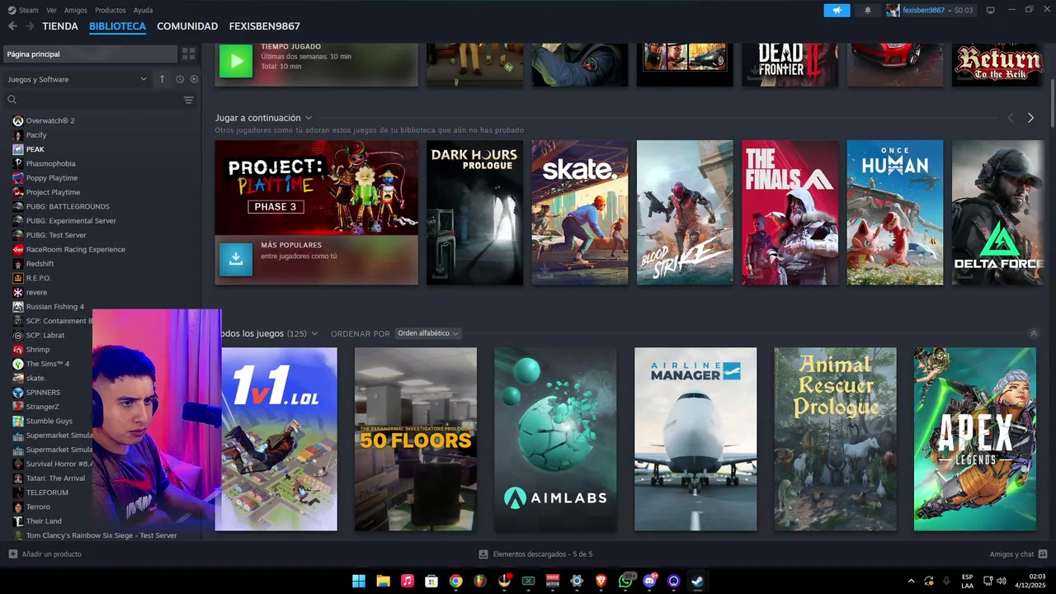Select The Sims 4 in list
This screenshot has height=594, width=1056.
[49, 364]
